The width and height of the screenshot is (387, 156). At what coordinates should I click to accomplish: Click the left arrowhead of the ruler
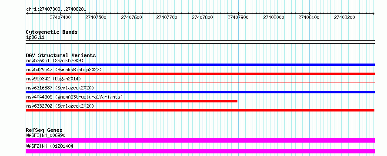tap(27, 14)
